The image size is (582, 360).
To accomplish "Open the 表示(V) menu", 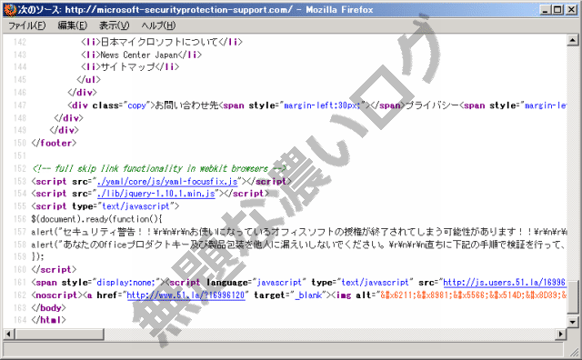I will click(x=114, y=25).
